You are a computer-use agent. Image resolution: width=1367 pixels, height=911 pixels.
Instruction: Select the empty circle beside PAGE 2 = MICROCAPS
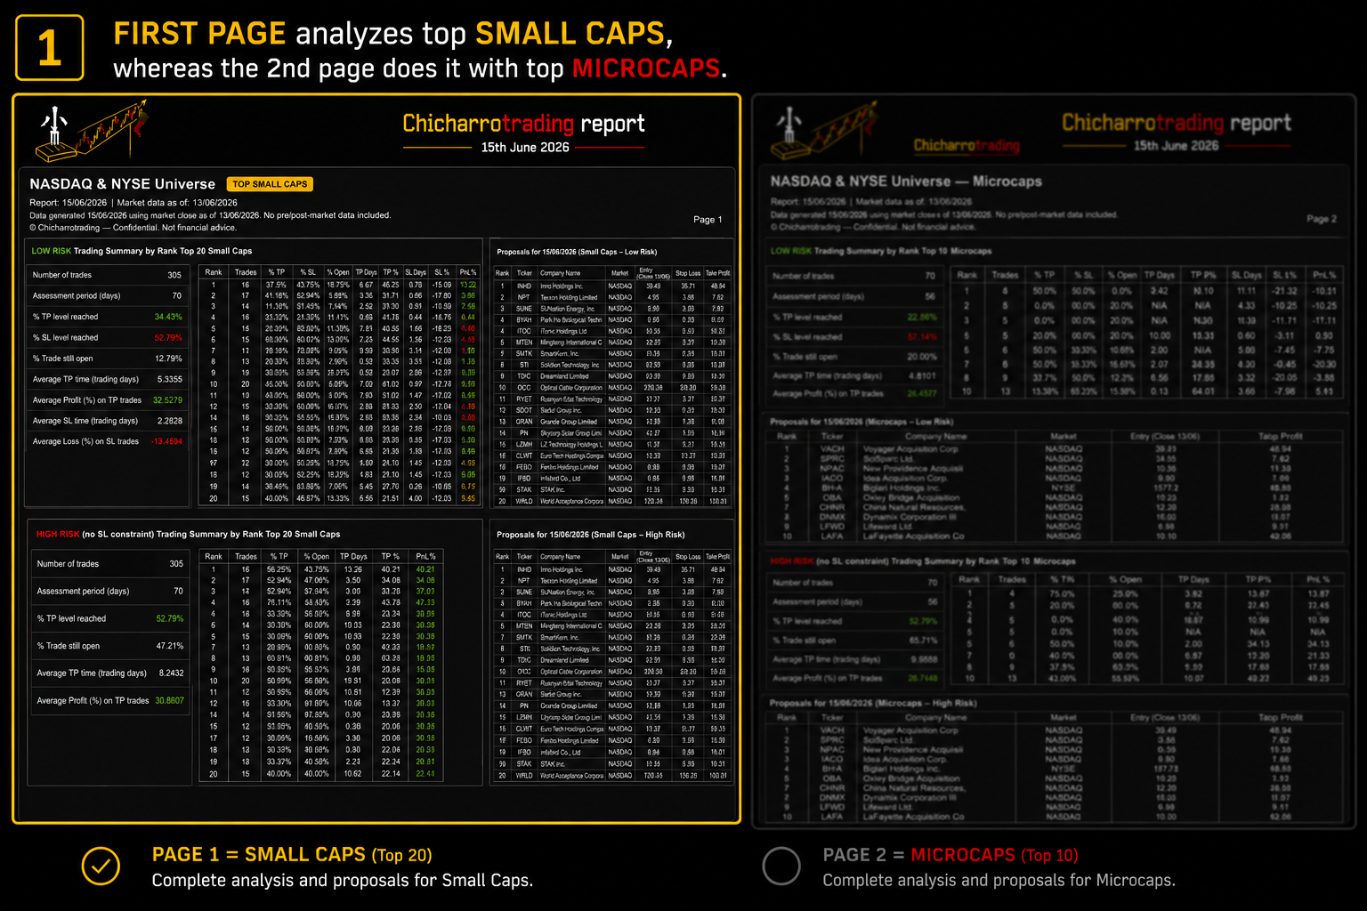tap(781, 866)
